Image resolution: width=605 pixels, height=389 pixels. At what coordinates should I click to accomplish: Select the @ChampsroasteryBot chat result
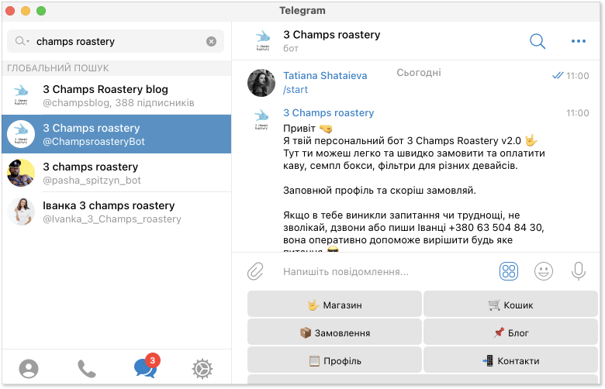click(x=116, y=134)
